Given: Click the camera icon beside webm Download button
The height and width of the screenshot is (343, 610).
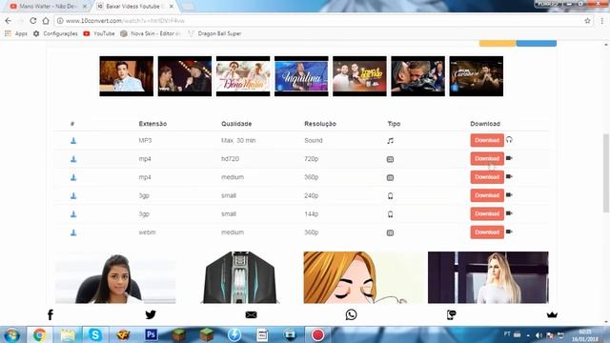Looking at the screenshot, I should 509,232.
